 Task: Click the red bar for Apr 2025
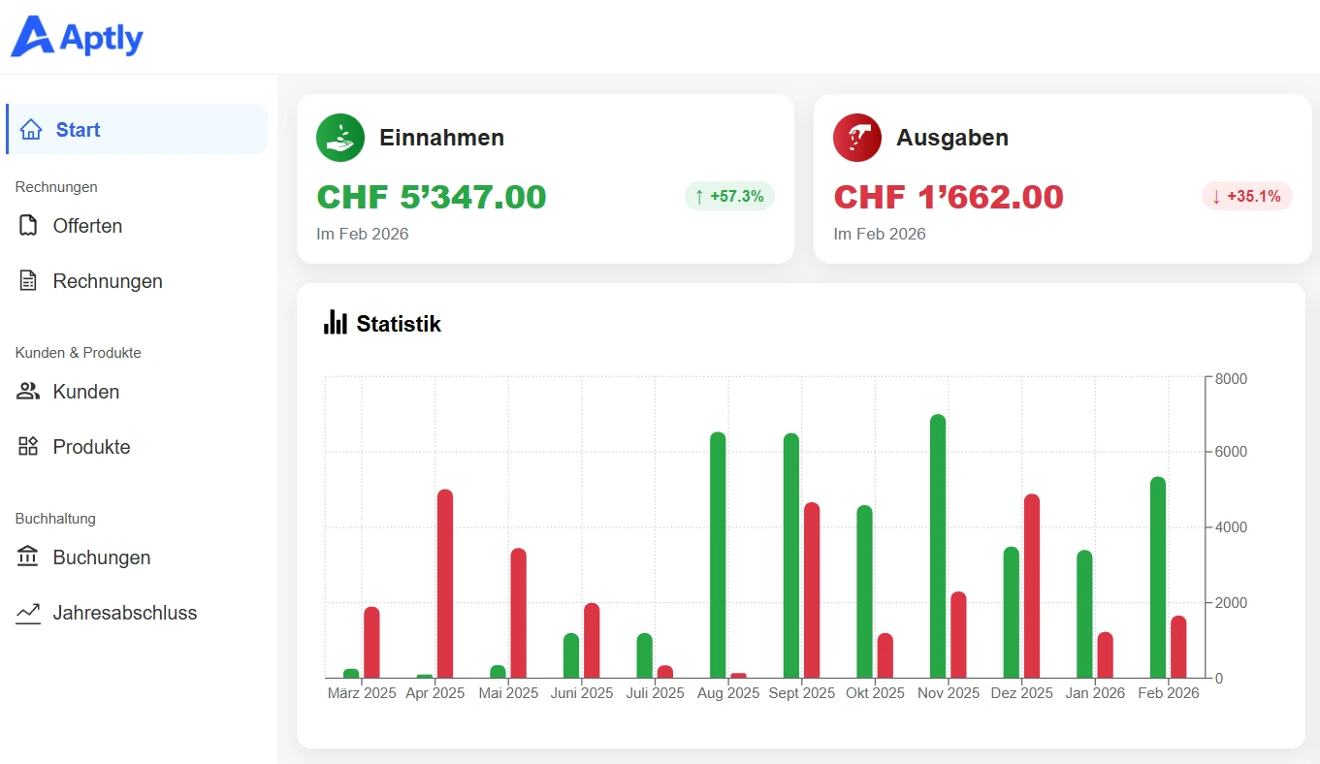click(445, 584)
